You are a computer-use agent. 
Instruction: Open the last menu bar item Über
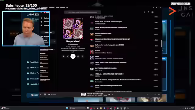(x=67, y=7)
